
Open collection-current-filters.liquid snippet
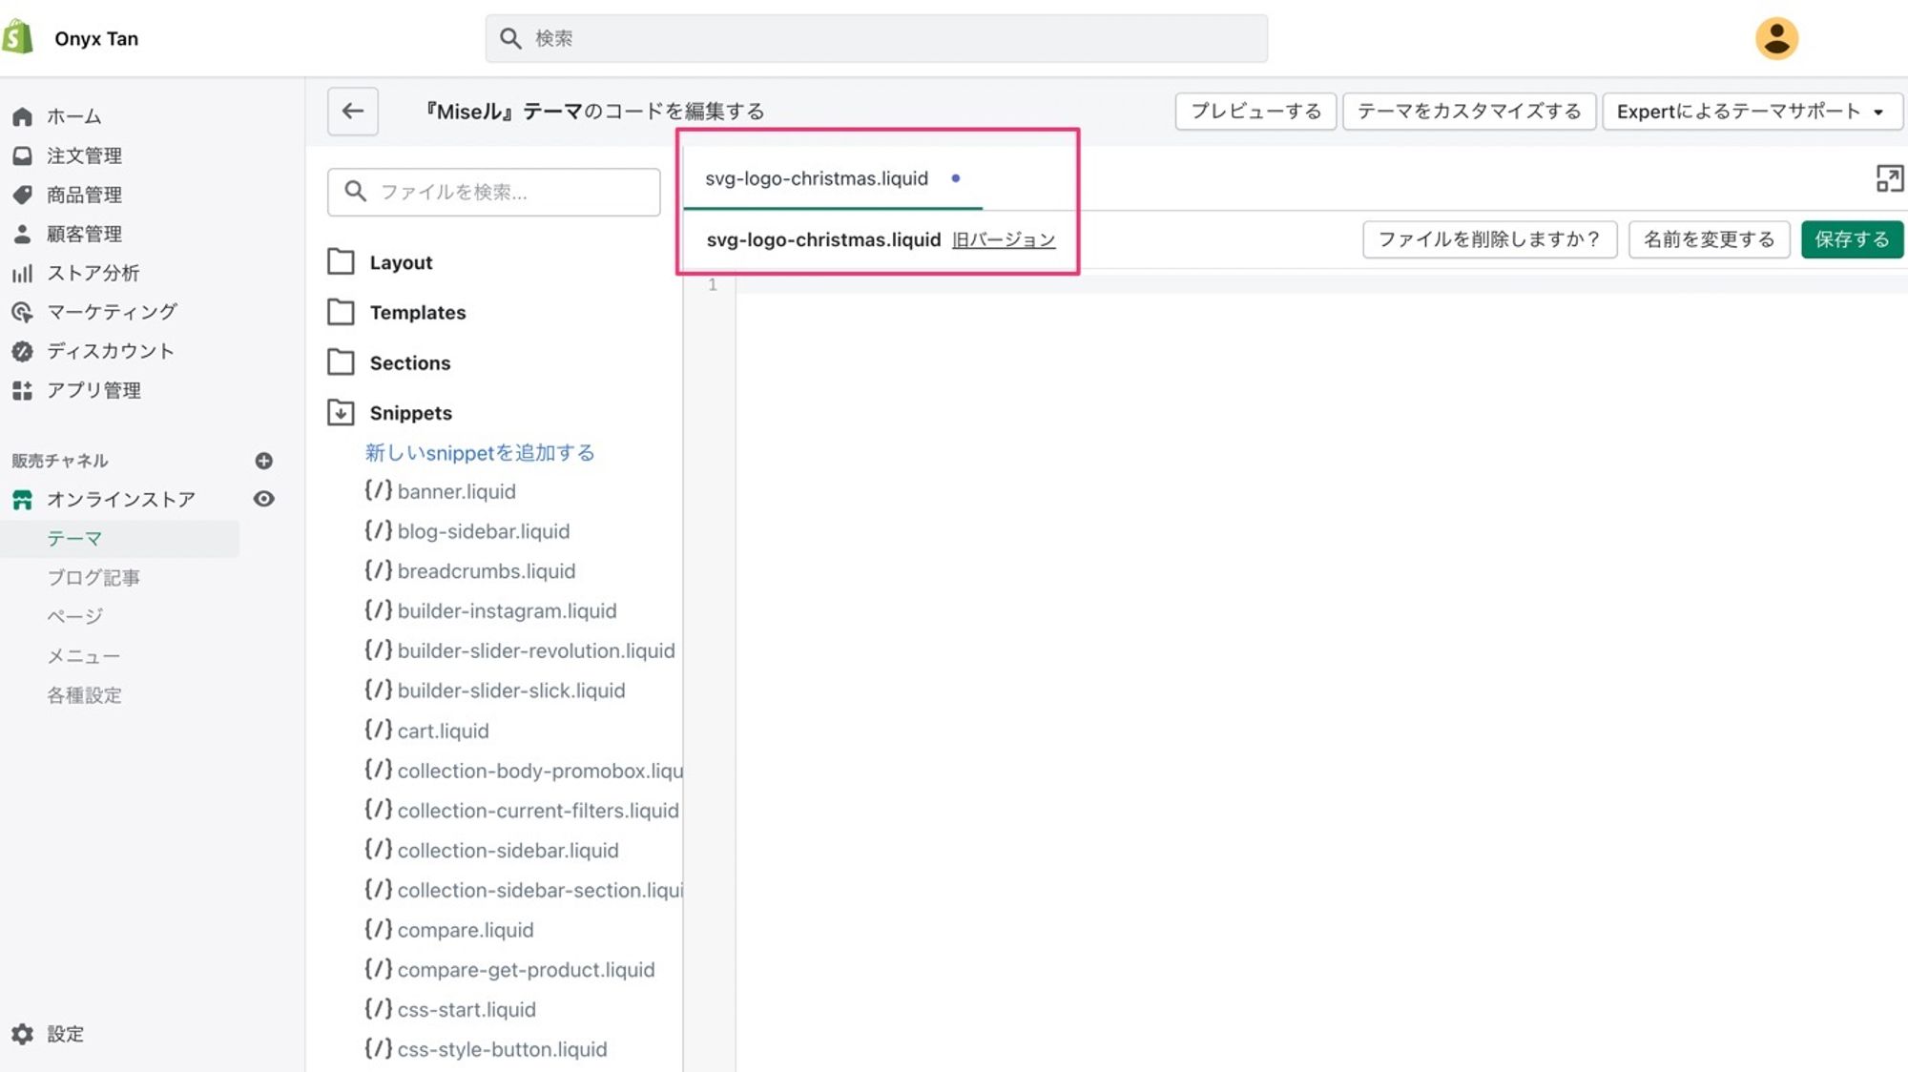522,810
